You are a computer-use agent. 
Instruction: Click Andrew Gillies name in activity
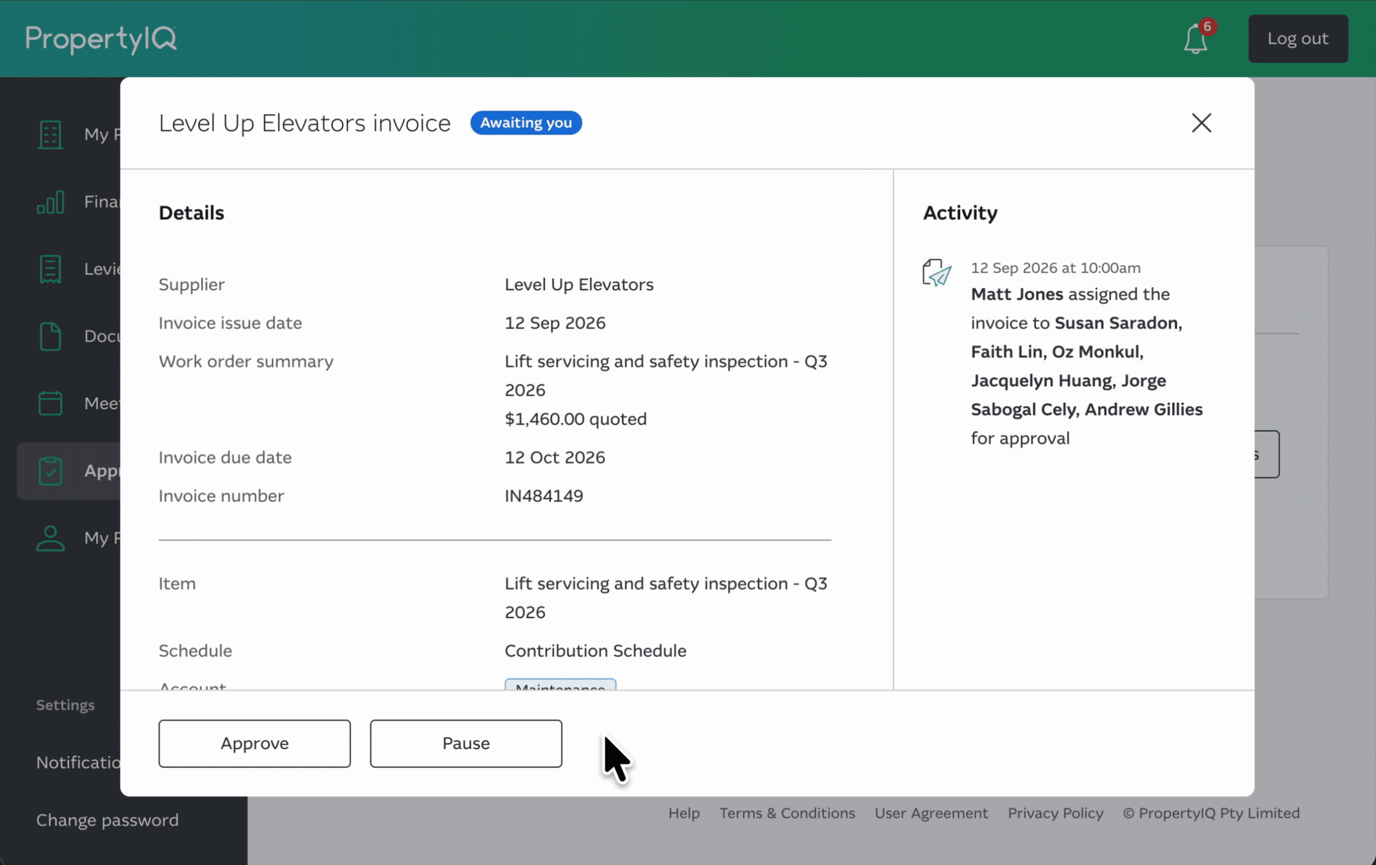pos(1143,409)
